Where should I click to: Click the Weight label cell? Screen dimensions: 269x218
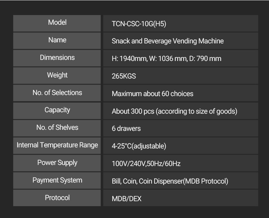57,75
